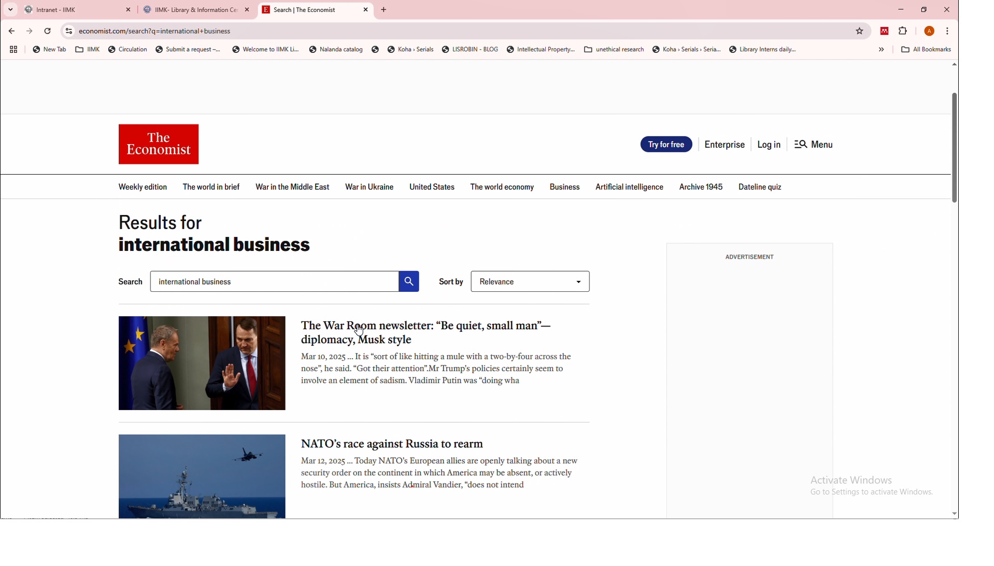
Task: Open the Sort by Relevance dropdown
Action: pyautogui.click(x=530, y=281)
